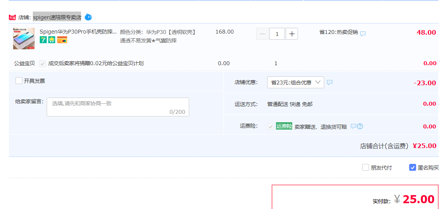Click the question mark help icon for 运费险
Screen dimensions: 447x209
(x=360, y=126)
